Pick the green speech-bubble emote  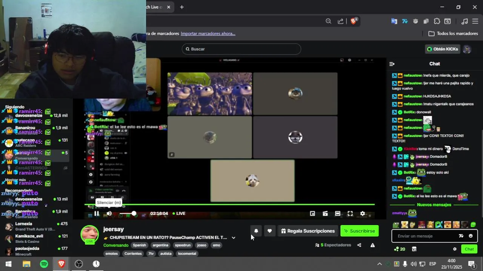(473, 225)
